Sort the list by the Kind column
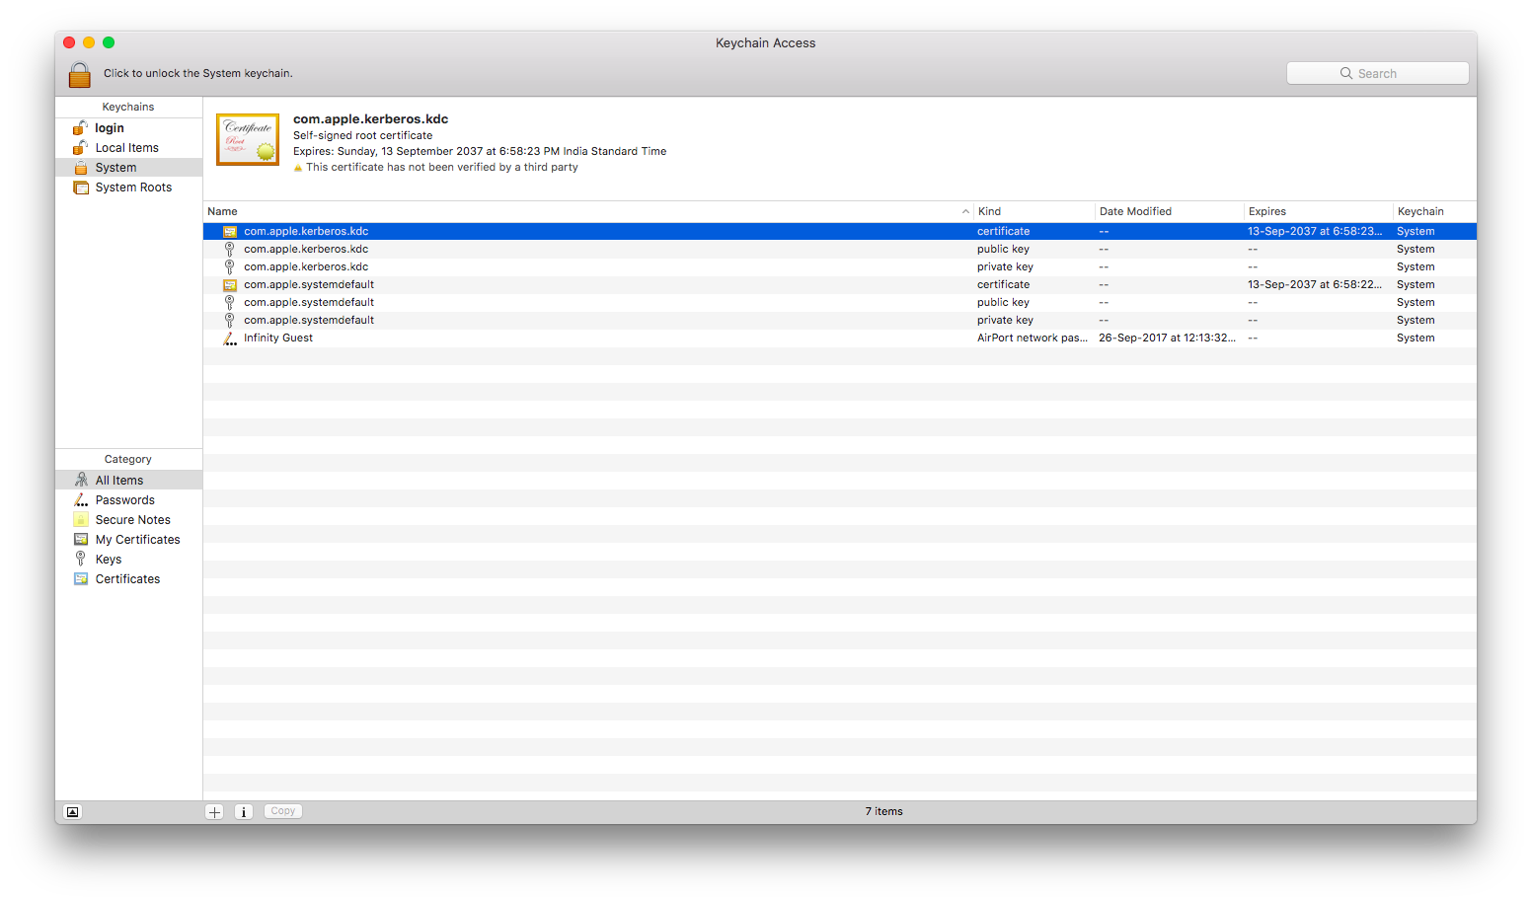Screen dimensions: 1532x903 coord(1034,212)
